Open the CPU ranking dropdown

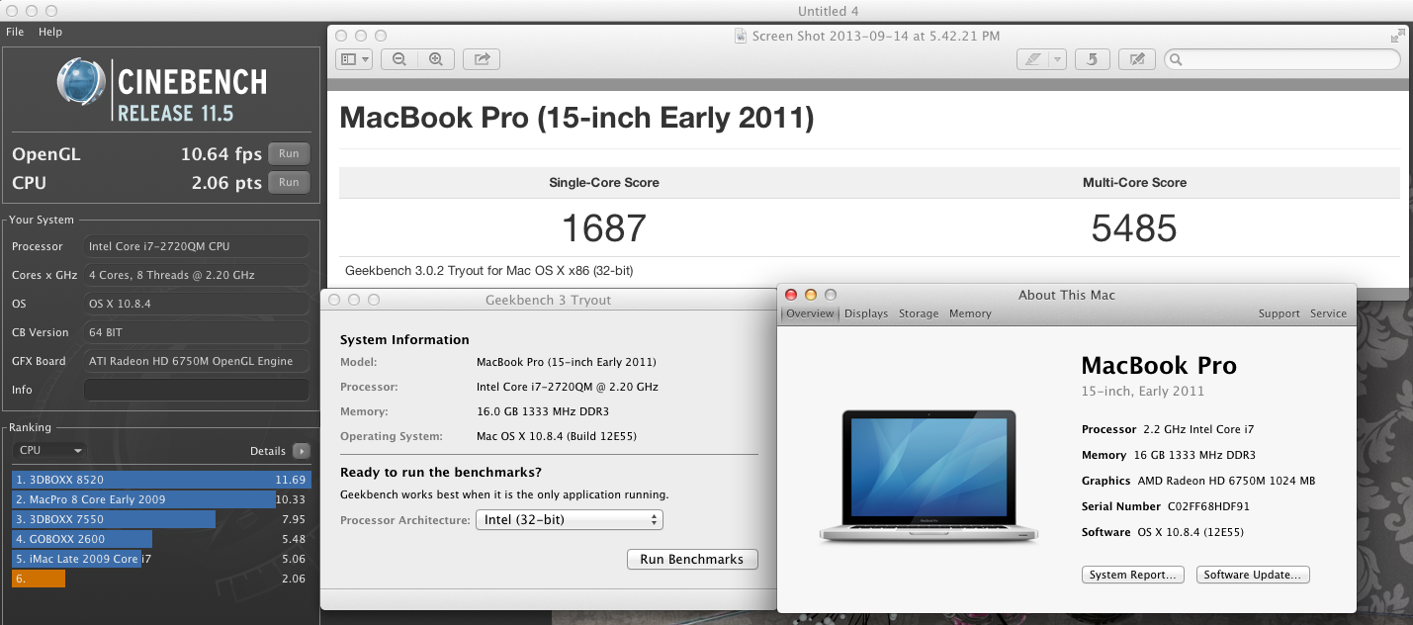[x=49, y=450]
